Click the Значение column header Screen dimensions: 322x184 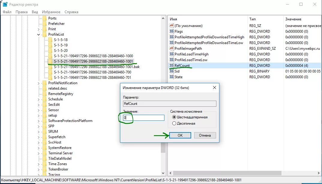[x=302, y=19]
